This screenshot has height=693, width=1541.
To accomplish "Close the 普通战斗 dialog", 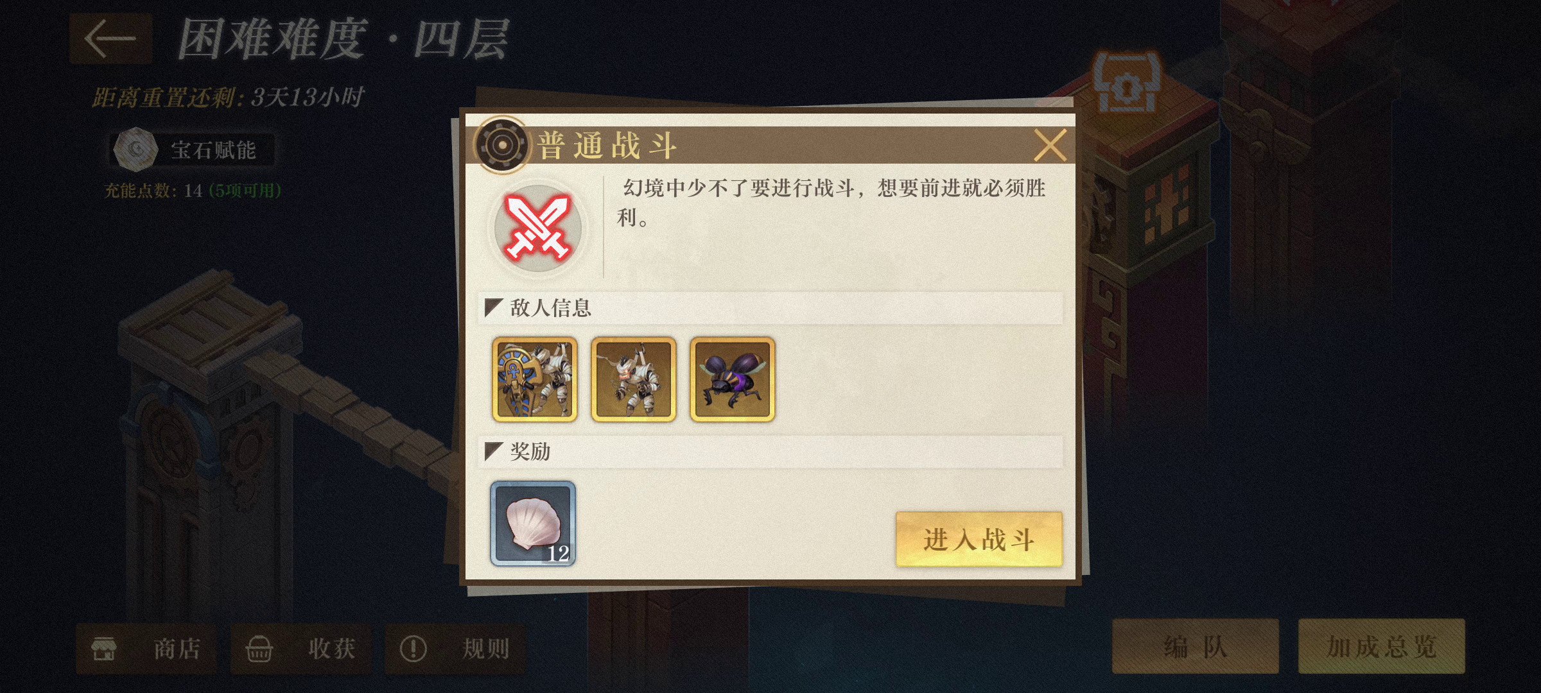I will tap(1050, 145).
